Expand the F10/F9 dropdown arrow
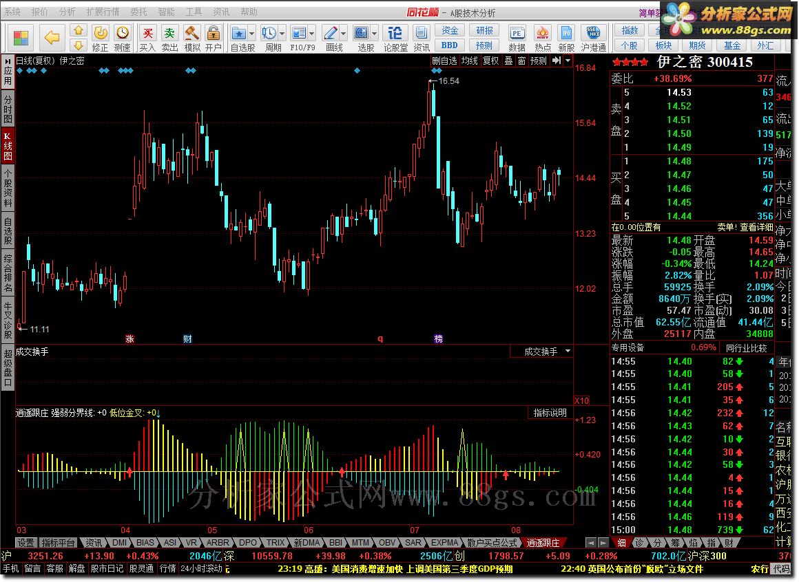The image size is (799, 582). click(x=312, y=34)
